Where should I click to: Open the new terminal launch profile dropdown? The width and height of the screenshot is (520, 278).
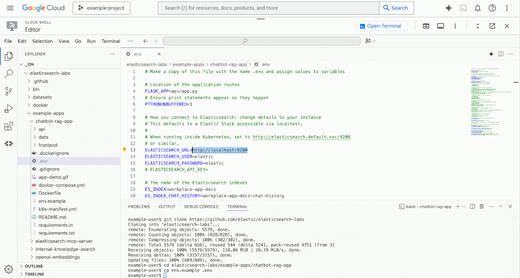pos(464,207)
